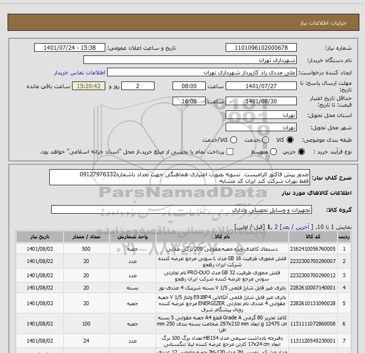Click the کد کالا column header
This screenshot has width=365, height=353.
313,236
